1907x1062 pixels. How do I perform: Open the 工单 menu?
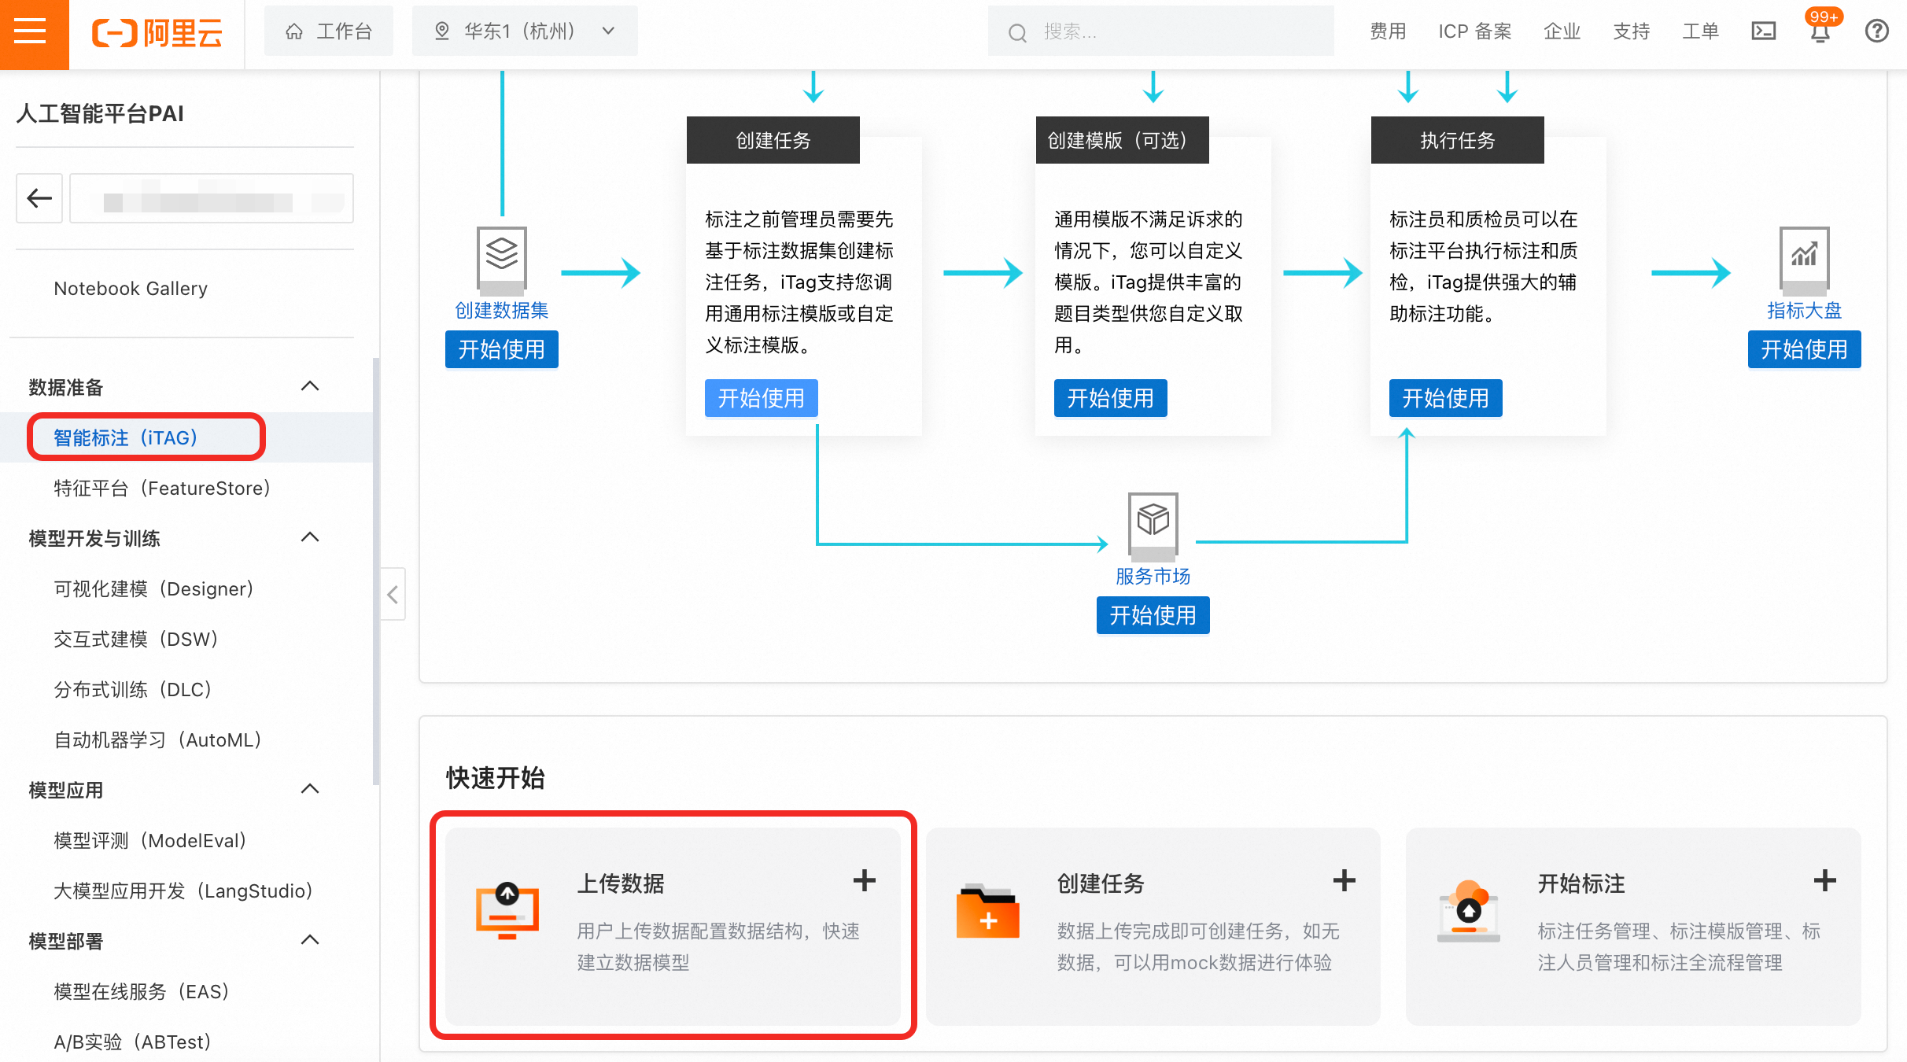click(1700, 31)
